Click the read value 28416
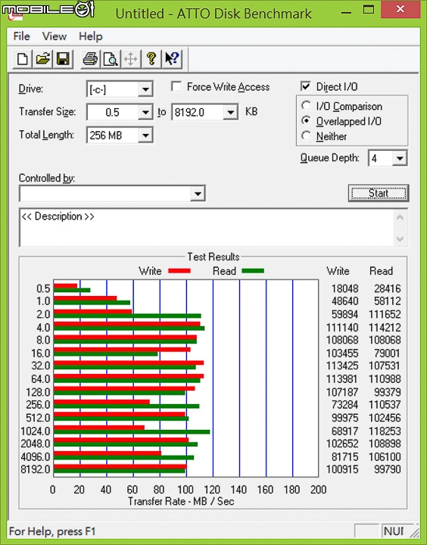Image resolution: width=427 pixels, height=545 pixels. (x=388, y=288)
